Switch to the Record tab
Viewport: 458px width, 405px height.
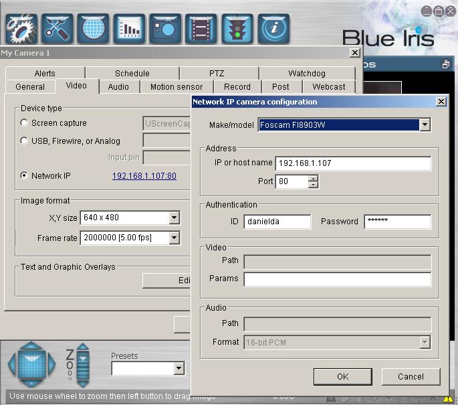point(237,87)
